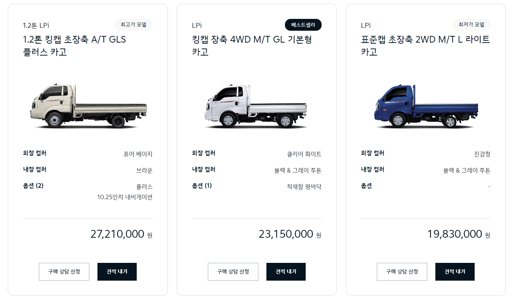
Task: Click 구매 상담 신청 for the 표준캡 초장축 model
Action: (x=402, y=271)
